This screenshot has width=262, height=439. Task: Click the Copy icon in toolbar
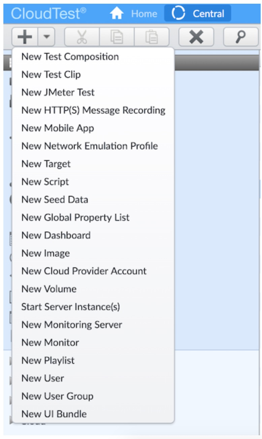[x=117, y=37]
